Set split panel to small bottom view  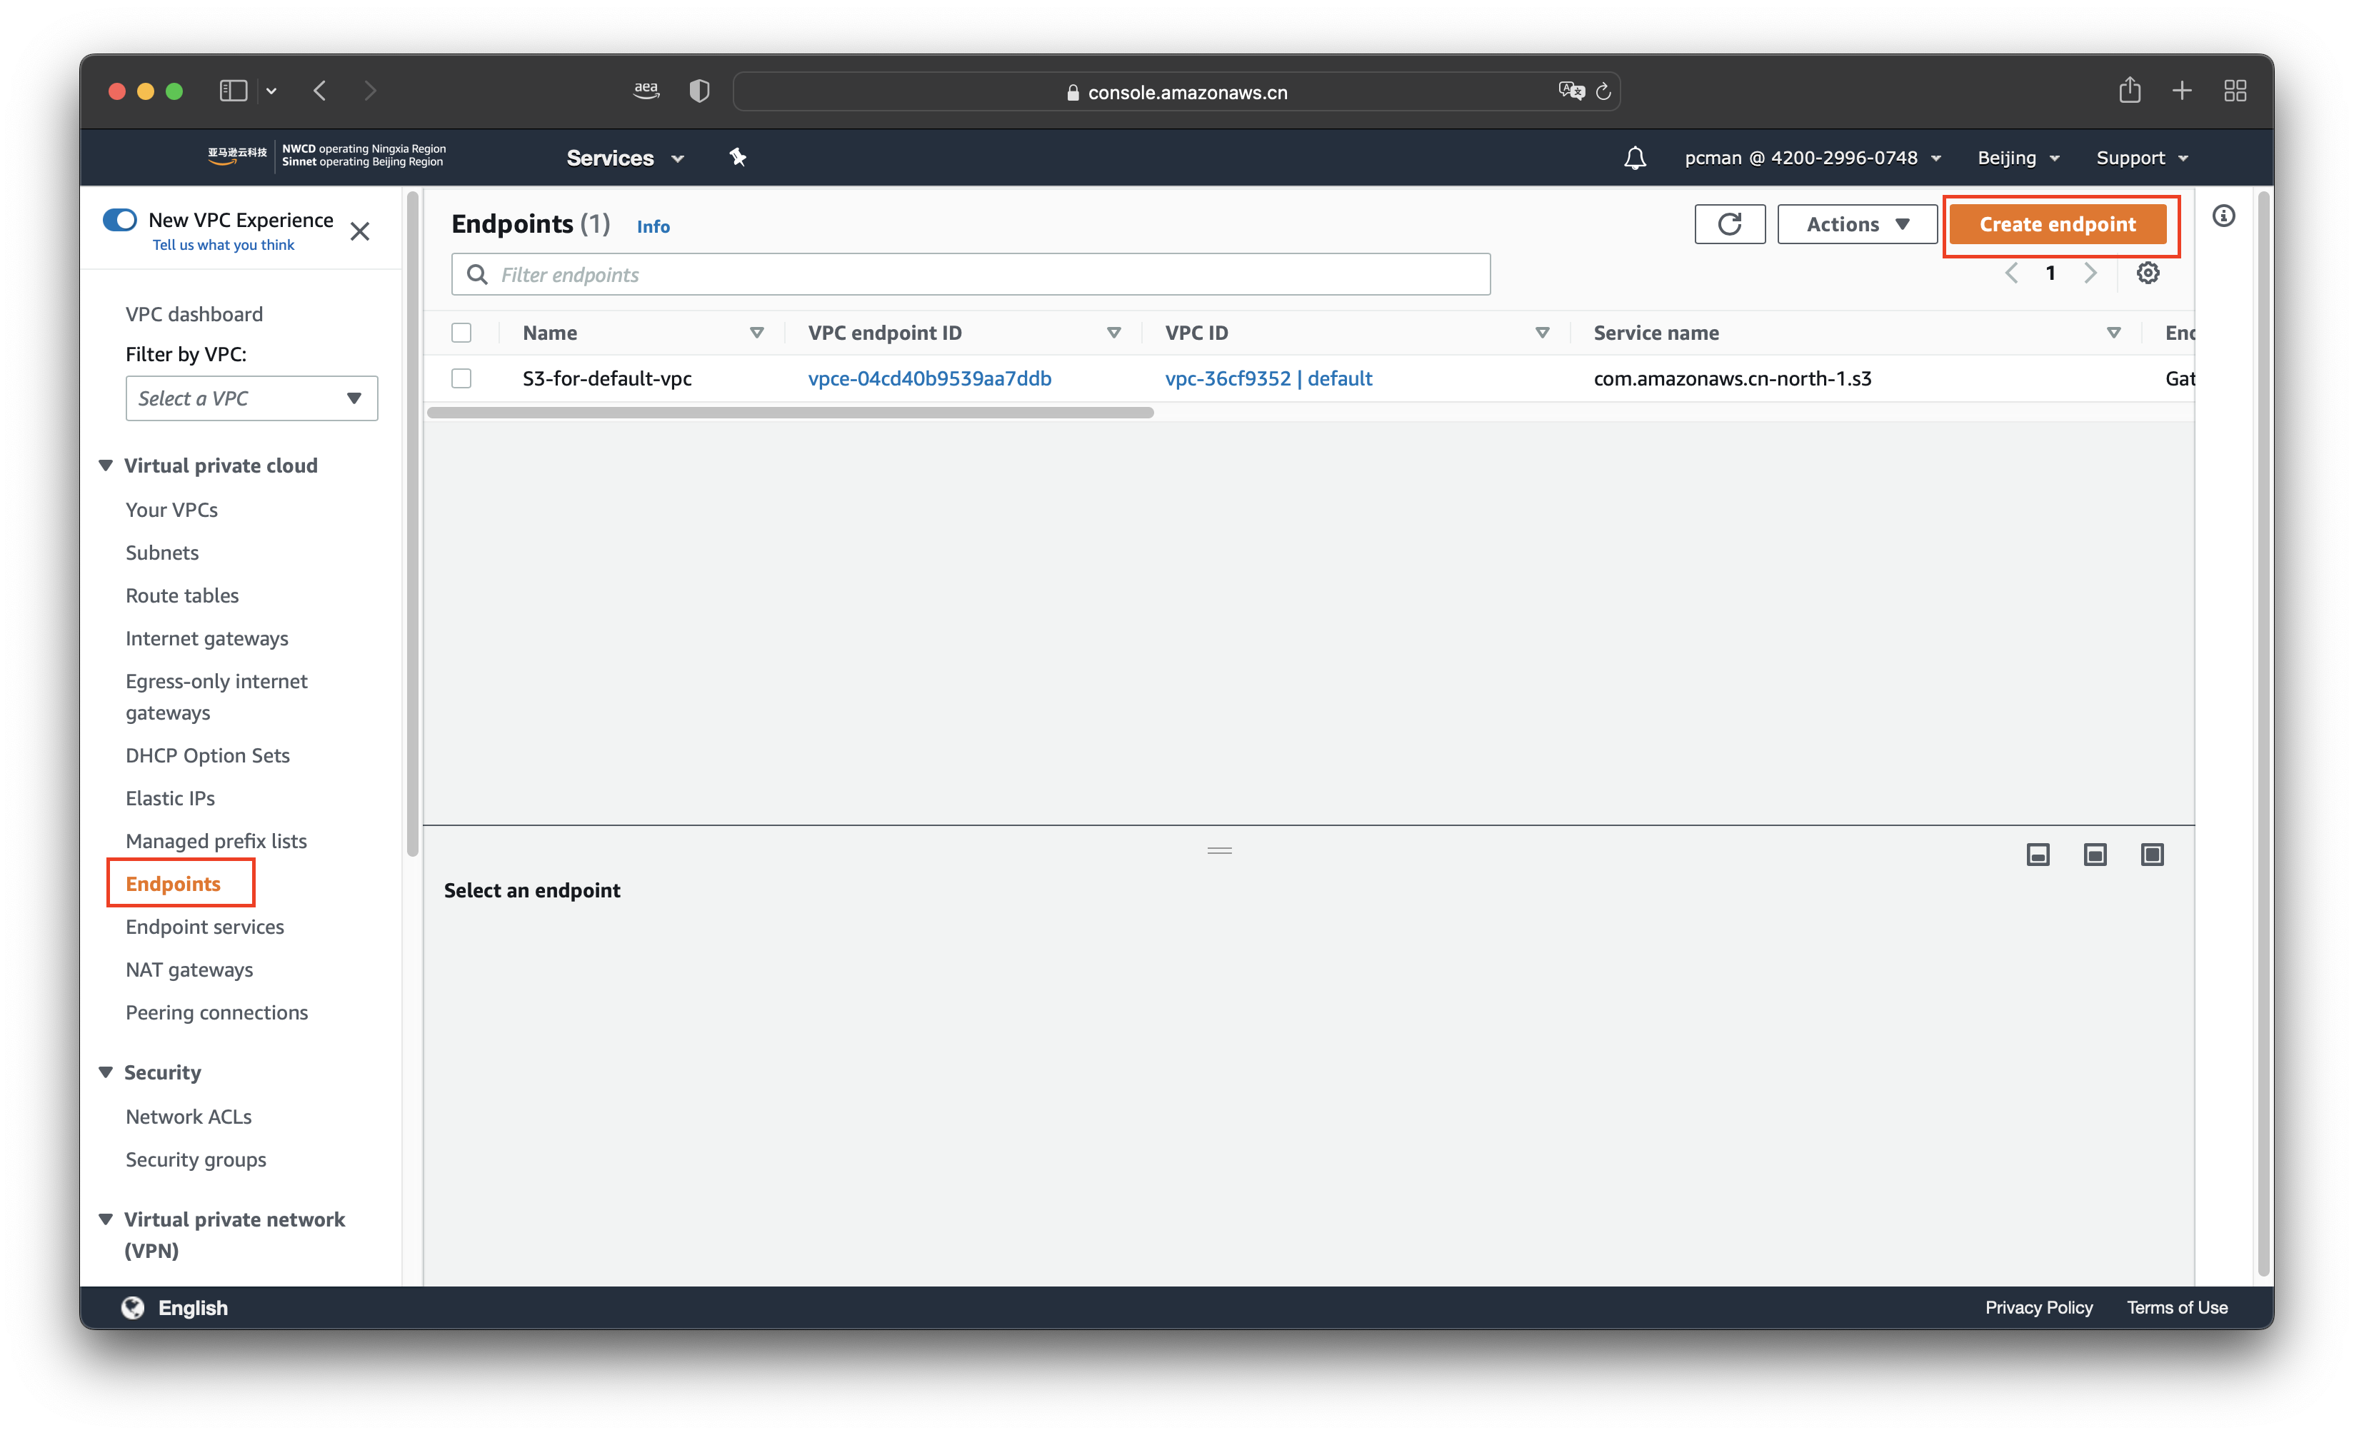pyautogui.click(x=2038, y=855)
